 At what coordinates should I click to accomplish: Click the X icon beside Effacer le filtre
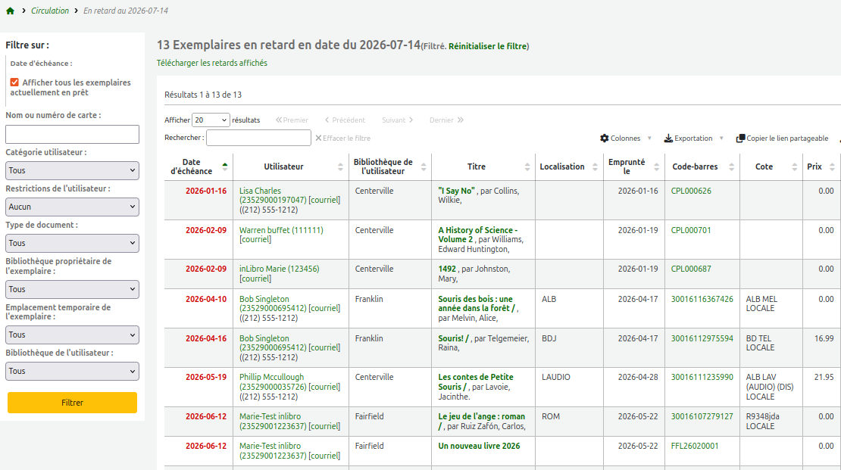click(x=318, y=139)
